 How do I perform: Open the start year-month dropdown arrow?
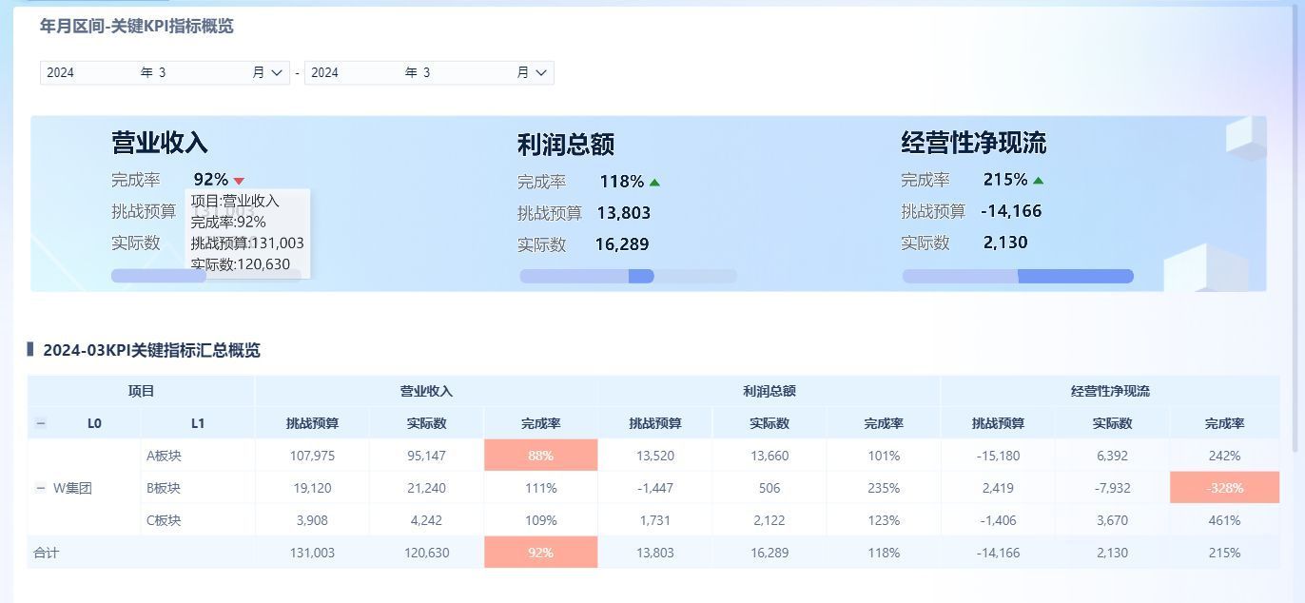[x=277, y=72]
